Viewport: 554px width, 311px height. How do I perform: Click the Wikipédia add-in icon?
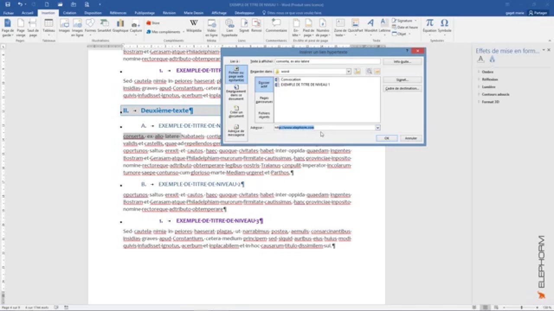coord(194,25)
